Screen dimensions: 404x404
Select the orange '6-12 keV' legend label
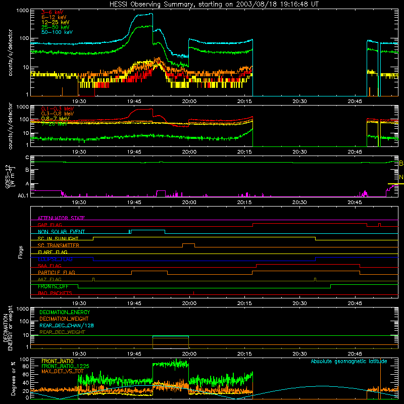[54, 17]
